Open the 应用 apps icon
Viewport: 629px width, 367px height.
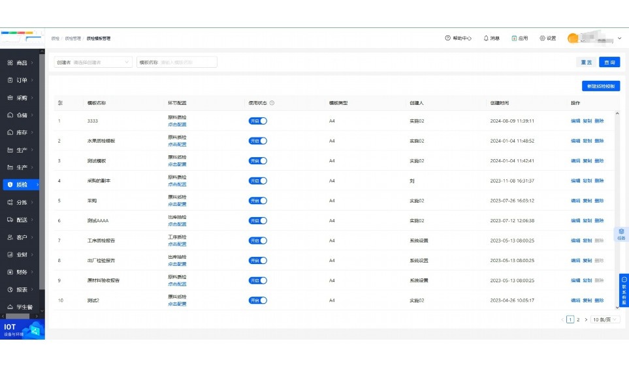click(x=514, y=38)
